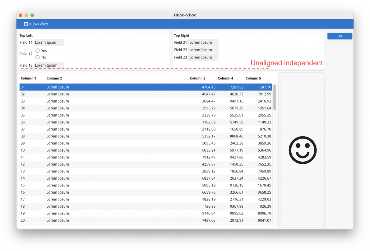Click the Column 2 header

[54, 78]
